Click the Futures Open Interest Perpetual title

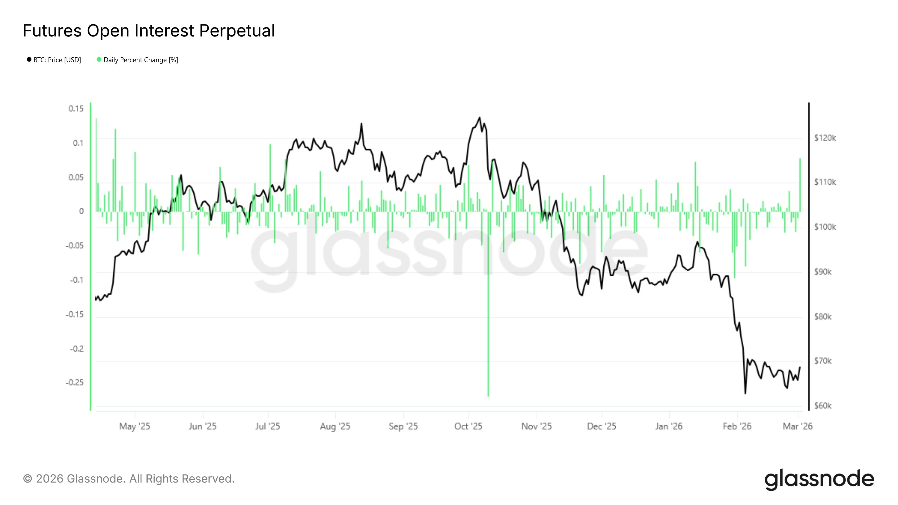149,31
